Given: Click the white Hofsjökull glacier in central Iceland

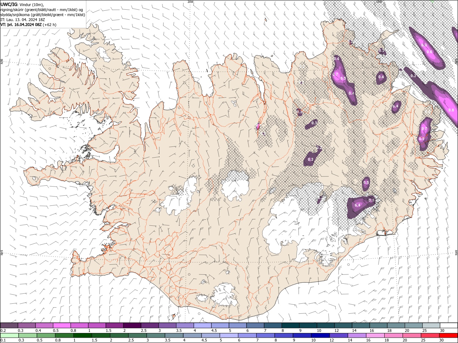Looking at the screenshot, I should [235, 186].
